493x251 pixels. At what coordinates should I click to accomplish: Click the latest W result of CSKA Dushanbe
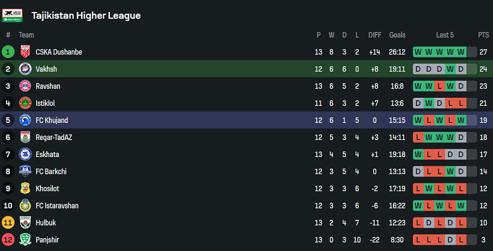coord(461,52)
